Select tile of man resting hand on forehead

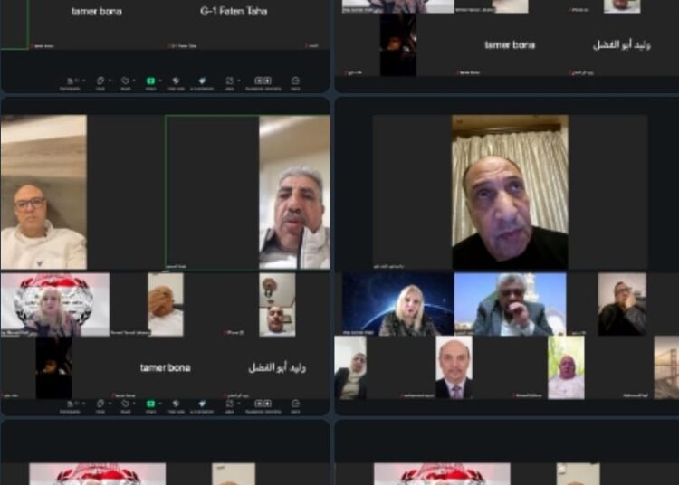(166, 304)
